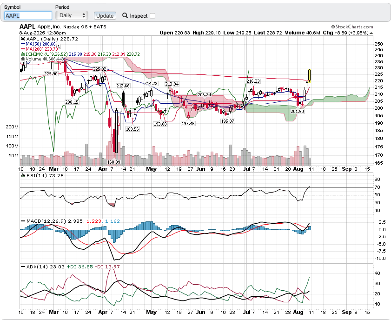The height and width of the screenshot is (320, 391).
Task: Click the RSI(14) indicator legend icon
Action: coord(23,176)
